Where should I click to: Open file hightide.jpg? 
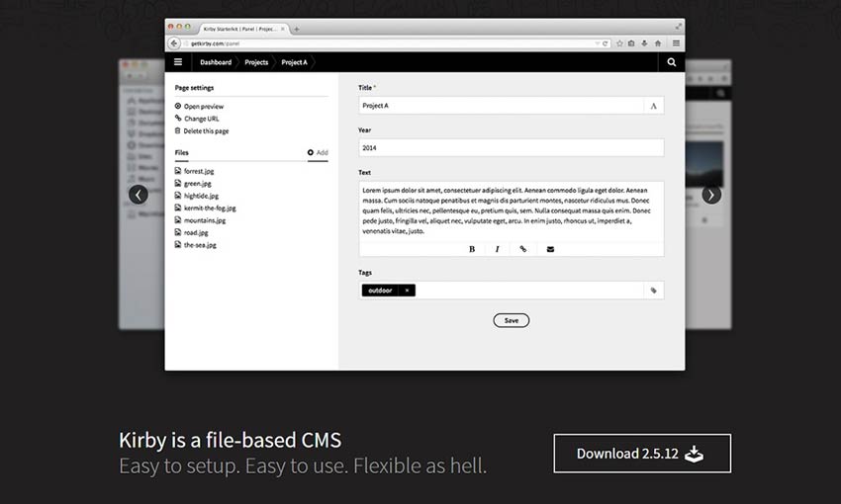click(x=201, y=196)
